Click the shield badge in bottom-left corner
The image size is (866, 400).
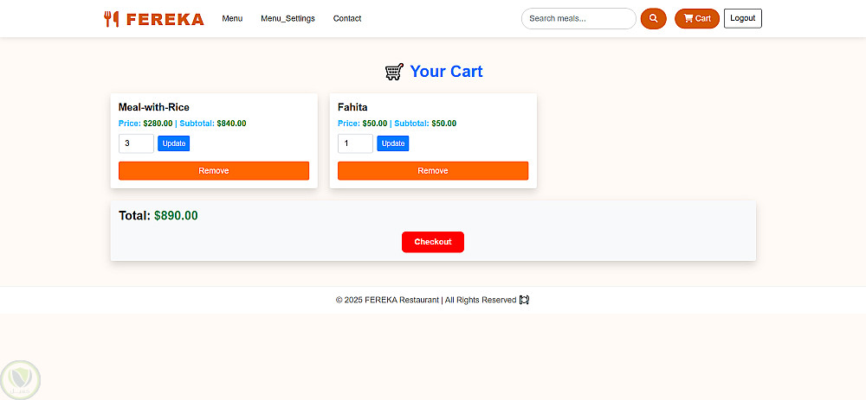[19, 379]
